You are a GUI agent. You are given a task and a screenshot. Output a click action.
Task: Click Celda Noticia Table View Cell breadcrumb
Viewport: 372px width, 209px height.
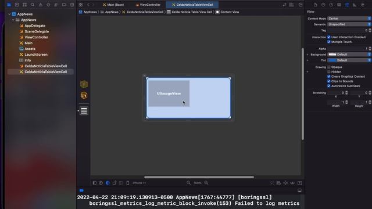click(189, 12)
